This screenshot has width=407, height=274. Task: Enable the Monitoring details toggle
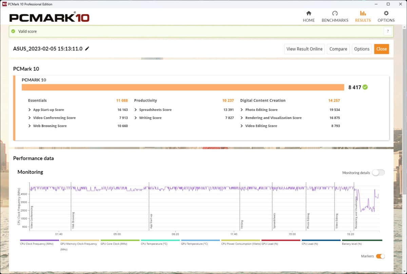tap(379, 172)
